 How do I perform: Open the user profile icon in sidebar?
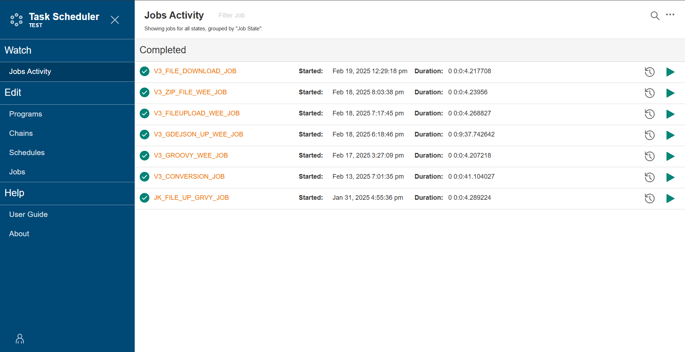(x=20, y=338)
